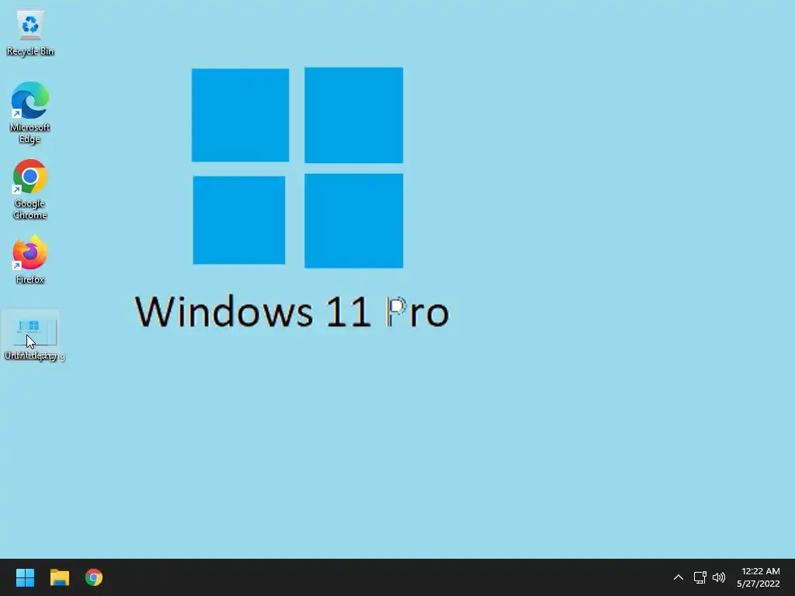
Task: Open File Explorer from the taskbar
Action: pyautogui.click(x=59, y=577)
